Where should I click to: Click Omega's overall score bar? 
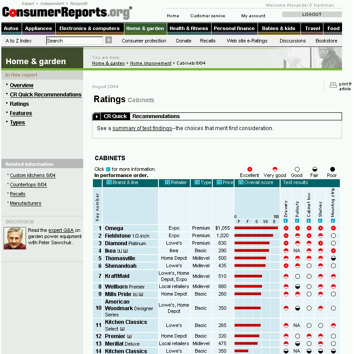pyautogui.click(x=256, y=228)
